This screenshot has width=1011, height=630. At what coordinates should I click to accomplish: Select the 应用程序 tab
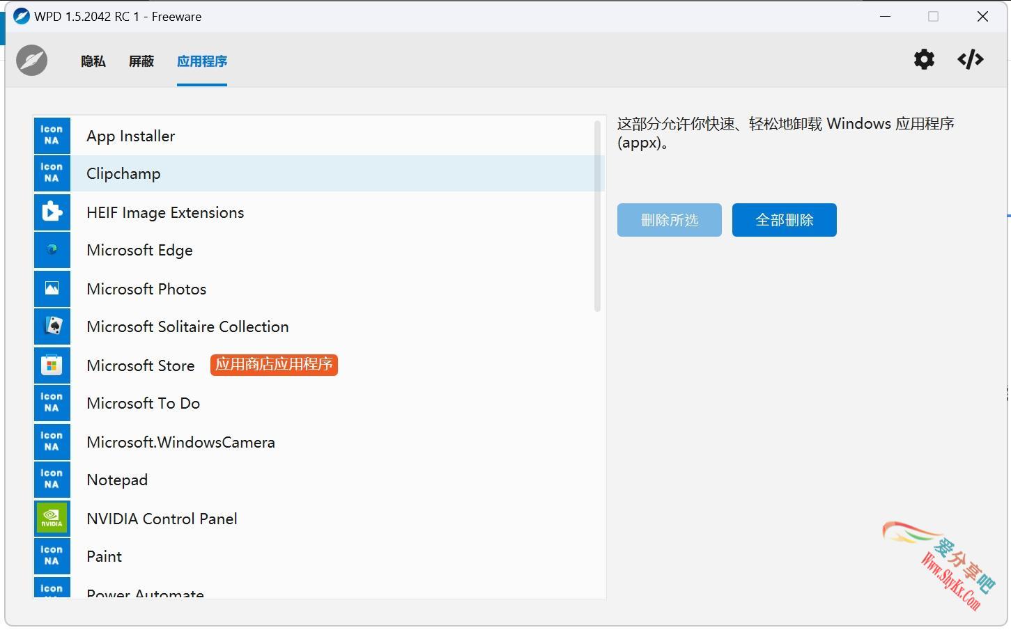point(202,61)
